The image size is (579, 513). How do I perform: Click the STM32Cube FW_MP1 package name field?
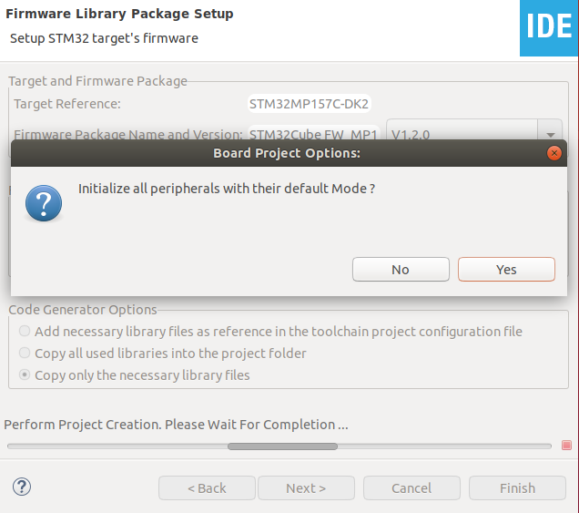(x=313, y=133)
